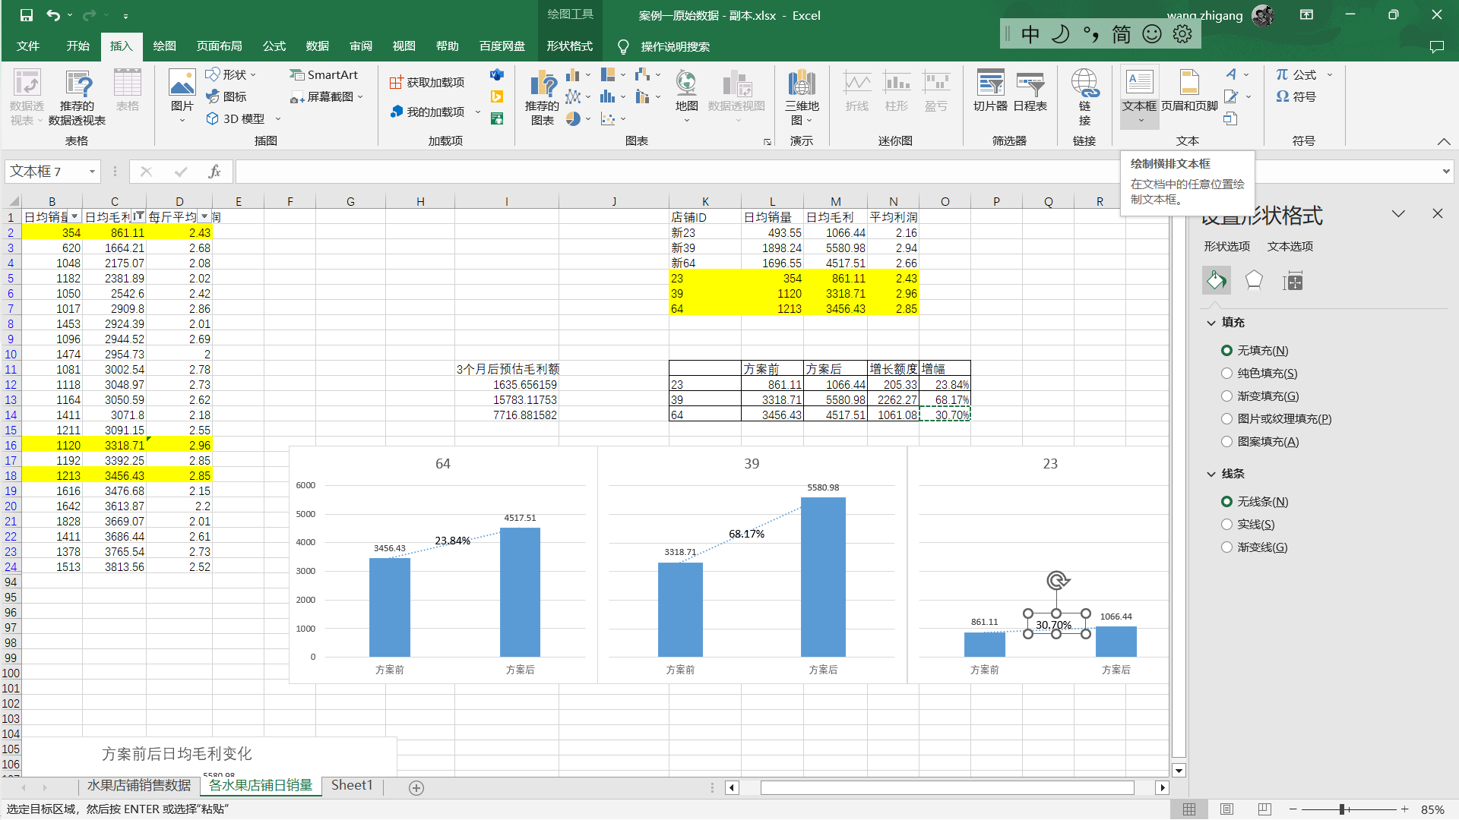Open Header and Footer (页眉和页脚)

point(1189,91)
